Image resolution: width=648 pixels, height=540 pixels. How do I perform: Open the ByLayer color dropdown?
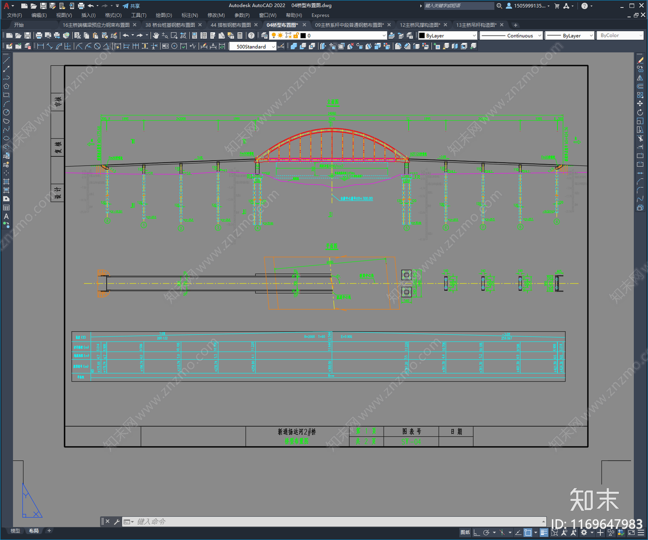[448, 36]
